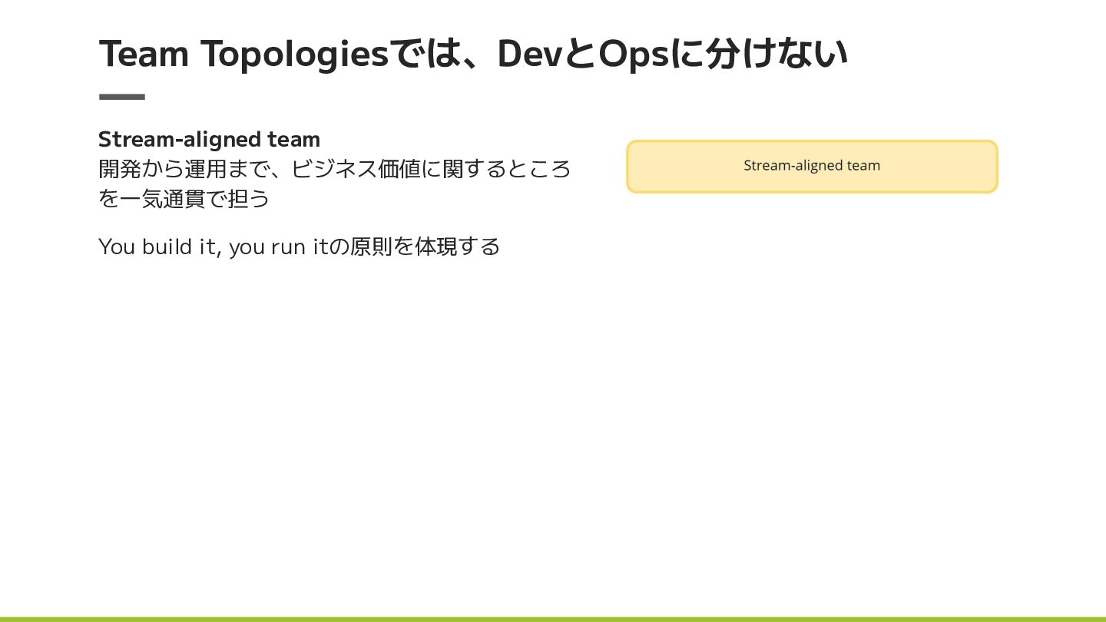Click the yellow Stream-aligned team box
The width and height of the screenshot is (1106, 622).
tap(812, 166)
